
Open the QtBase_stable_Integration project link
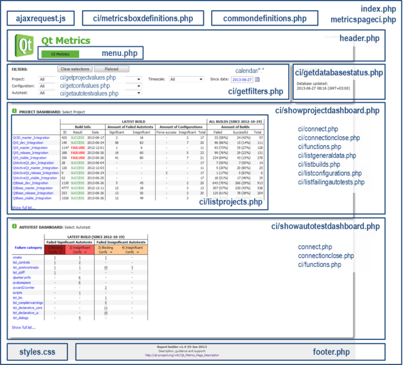32,198
